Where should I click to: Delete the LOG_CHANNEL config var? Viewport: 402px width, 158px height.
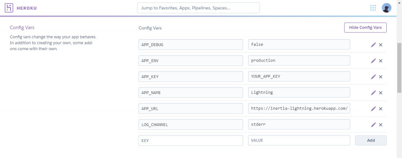[x=381, y=125]
